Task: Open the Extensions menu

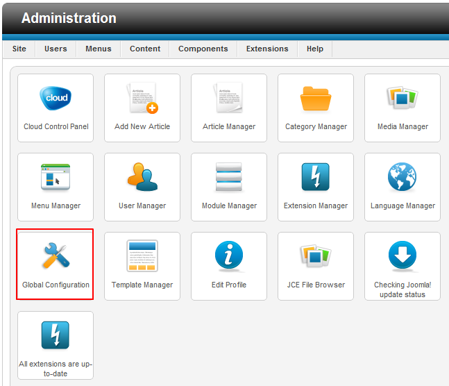Action: coord(267,49)
